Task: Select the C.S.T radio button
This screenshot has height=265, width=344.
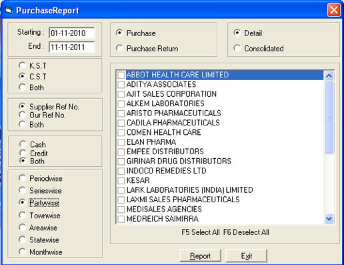Action: coord(22,76)
